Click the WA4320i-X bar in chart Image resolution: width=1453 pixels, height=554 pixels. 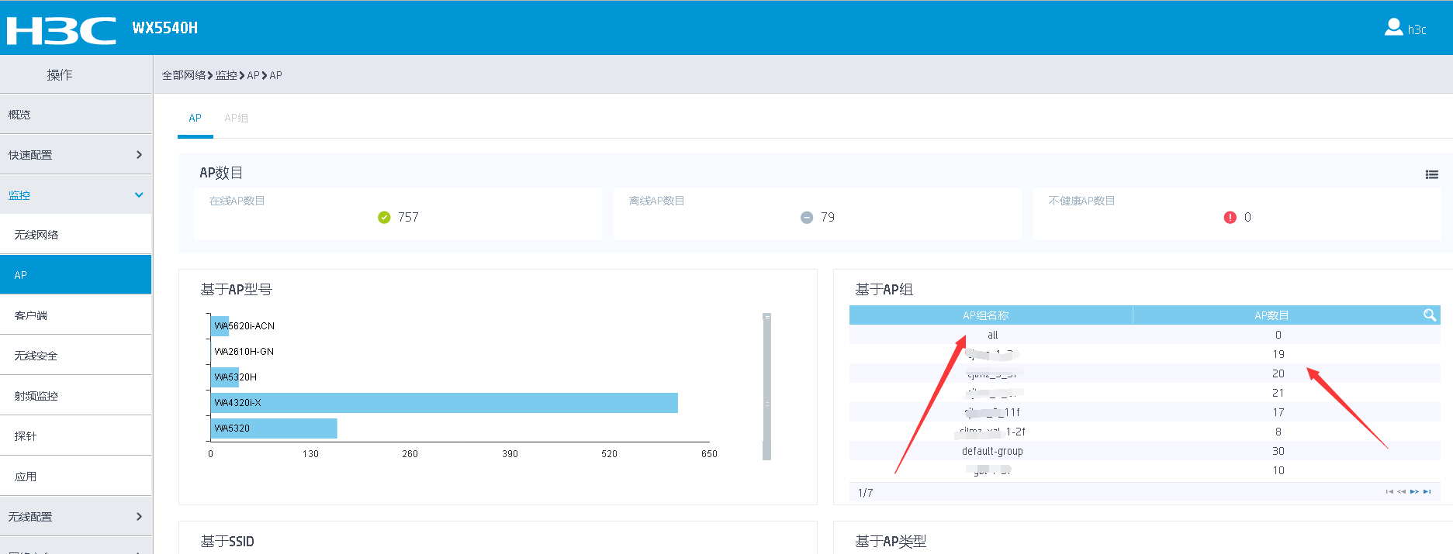[445, 402]
